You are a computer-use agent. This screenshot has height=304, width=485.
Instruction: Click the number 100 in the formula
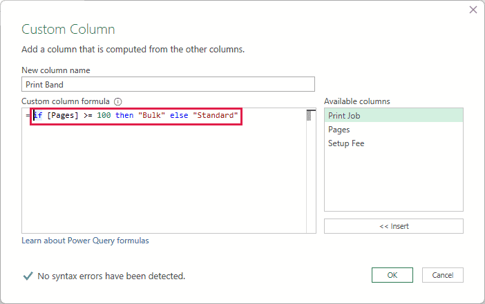point(104,115)
